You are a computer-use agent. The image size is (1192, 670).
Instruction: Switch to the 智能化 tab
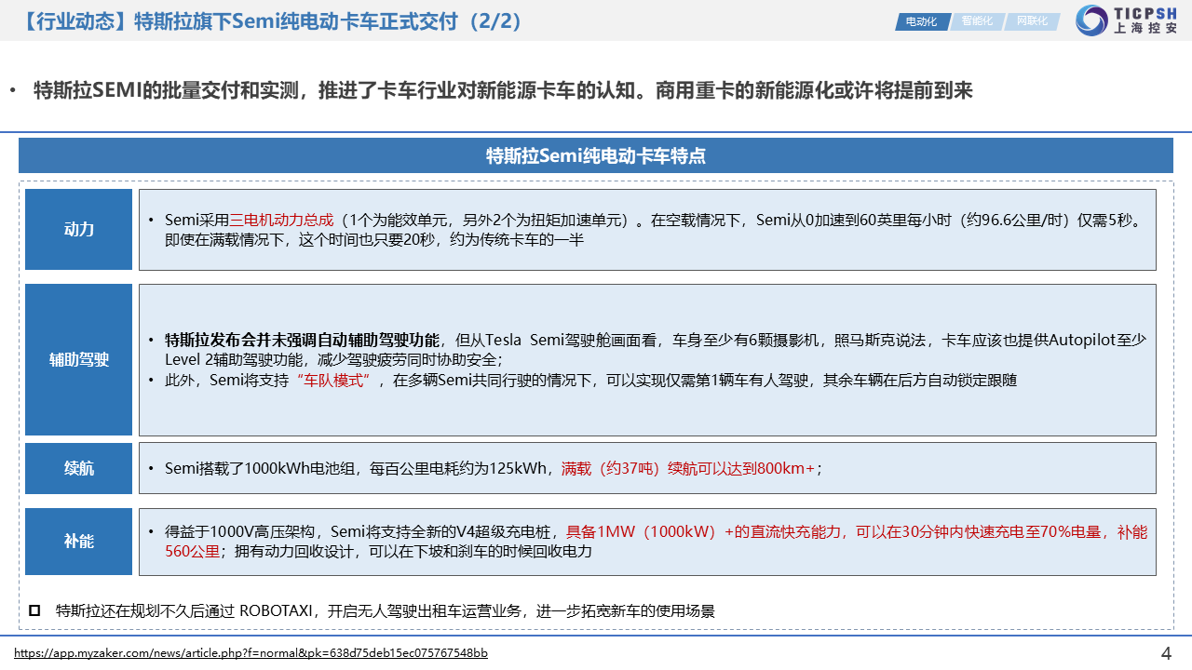(977, 21)
